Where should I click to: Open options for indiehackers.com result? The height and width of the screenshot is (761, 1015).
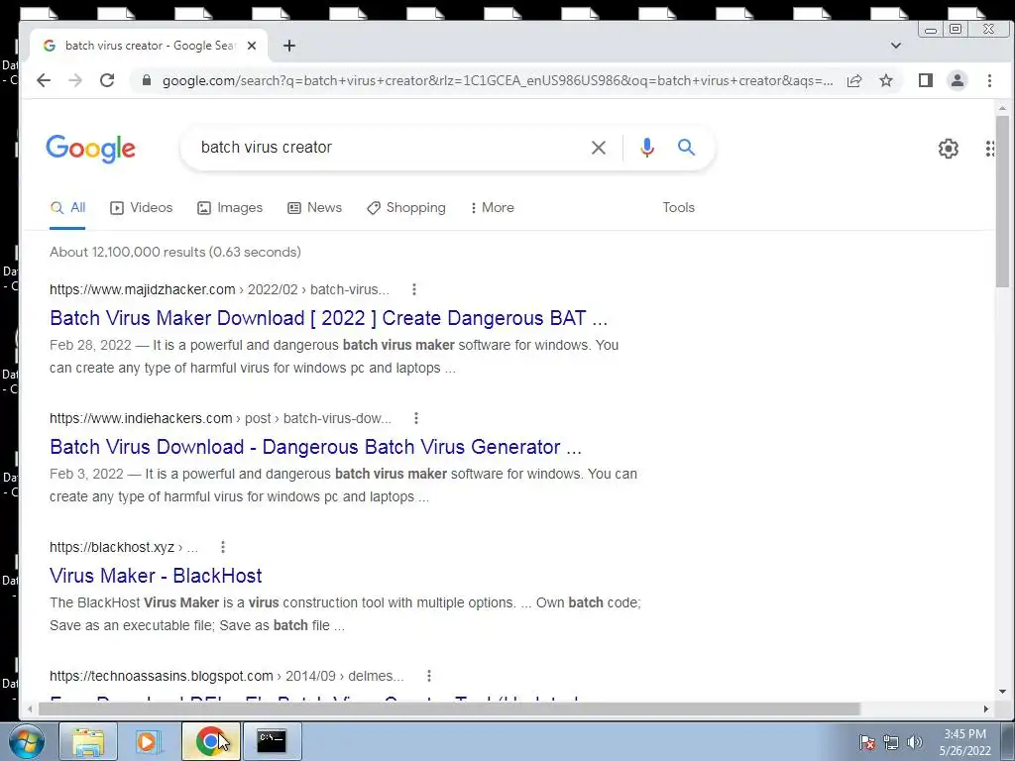pos(416,418)
